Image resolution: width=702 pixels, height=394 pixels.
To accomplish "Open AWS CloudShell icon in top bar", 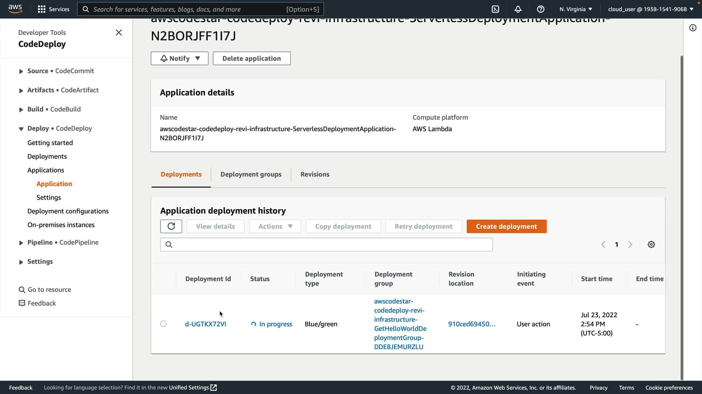I will pyautogui.click(x=495, y=9).
